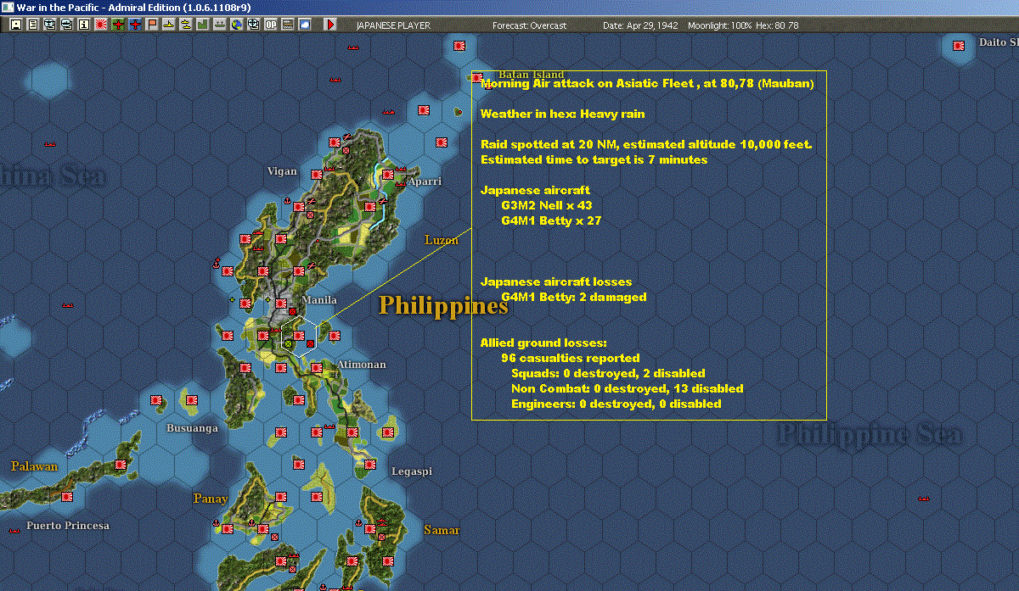Select red crossed unit in highlighted Mauban hex
Screen dimensions: 1019x591
[x=310, y=343]
